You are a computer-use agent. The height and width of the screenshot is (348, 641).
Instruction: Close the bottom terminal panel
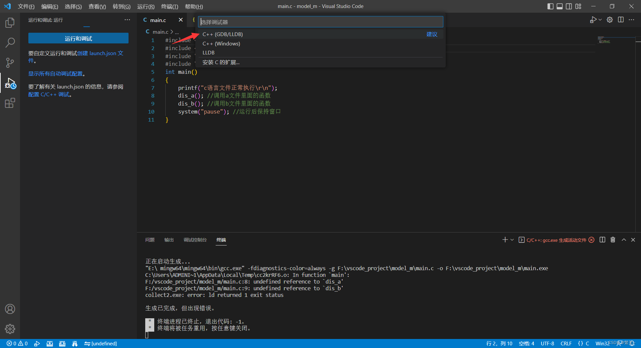click(633, 240)
